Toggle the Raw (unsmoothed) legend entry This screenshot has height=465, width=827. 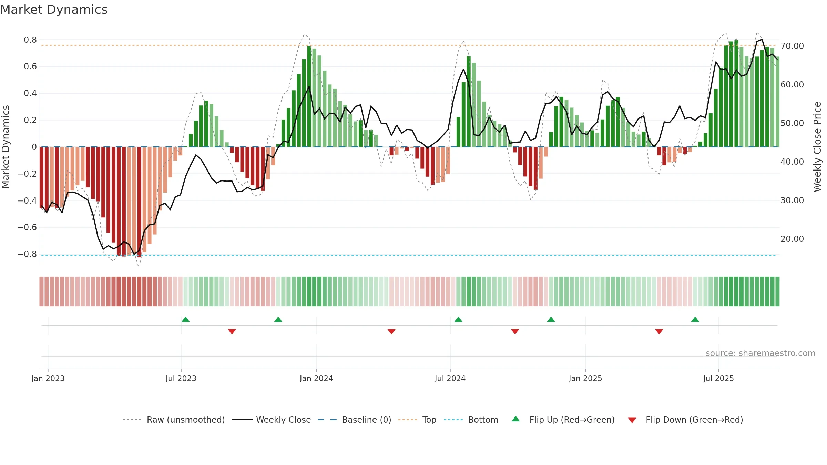tap(174, 420)
